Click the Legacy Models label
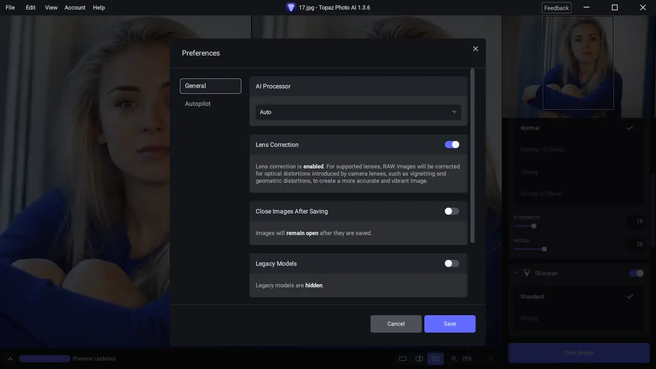Screen dimensions: 656x369 click(x=276, y=263)
